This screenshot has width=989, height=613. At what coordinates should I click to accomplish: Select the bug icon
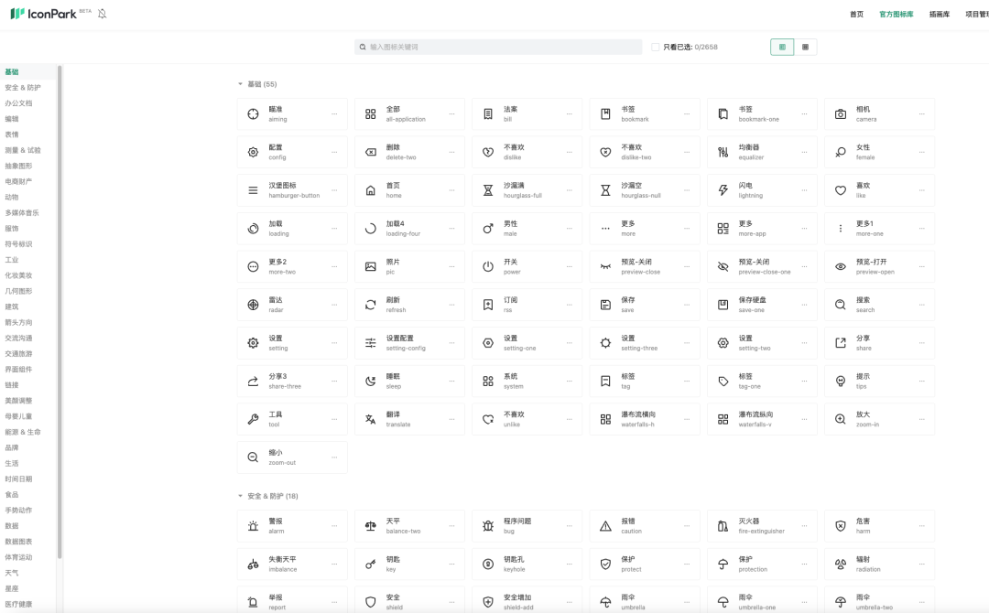pos(487,526)
